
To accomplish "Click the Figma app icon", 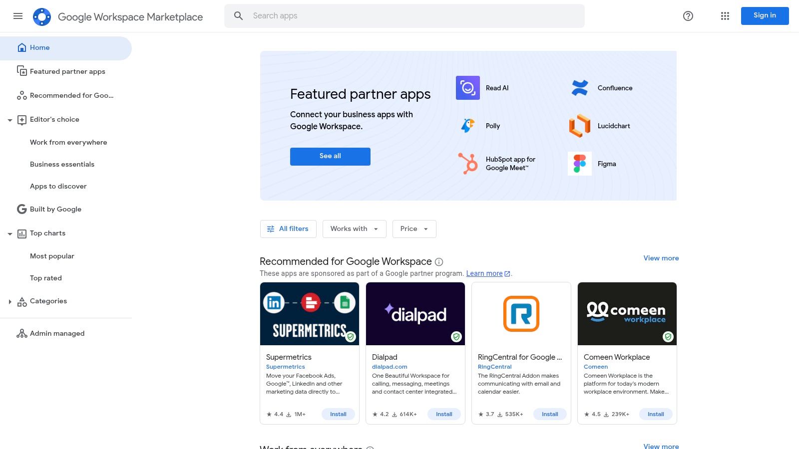I will point(580,164).
